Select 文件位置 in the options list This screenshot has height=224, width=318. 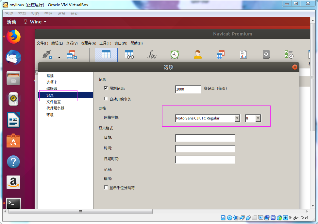coord(54,102)
